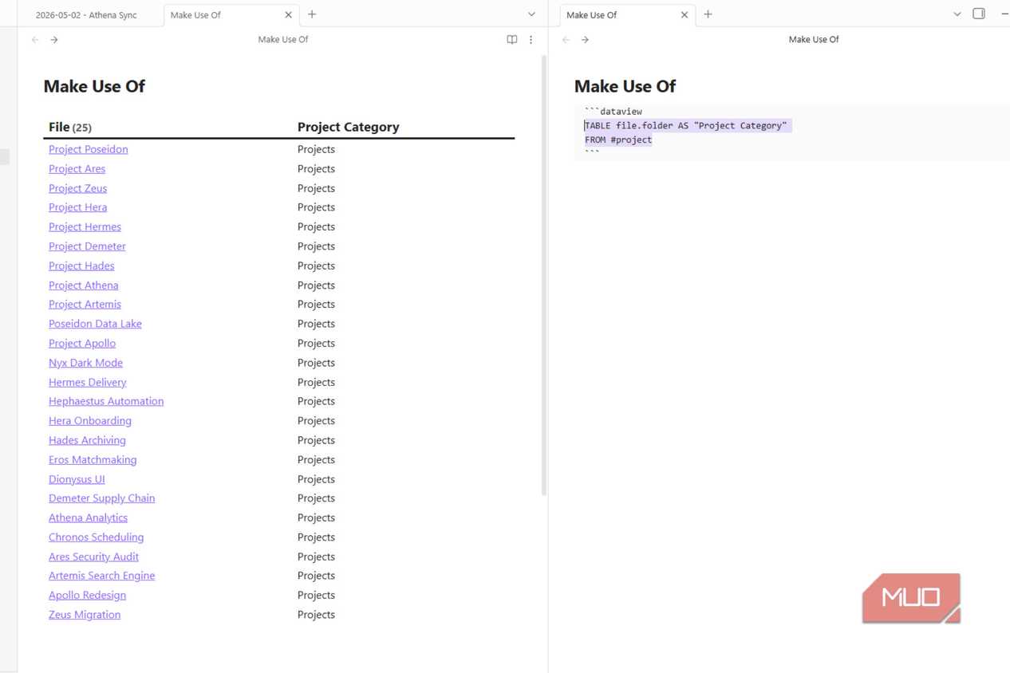1010x673 pixels.
Task: Click the left pane scrollbar
Action: pyautogui.click(x=544, y=275)
